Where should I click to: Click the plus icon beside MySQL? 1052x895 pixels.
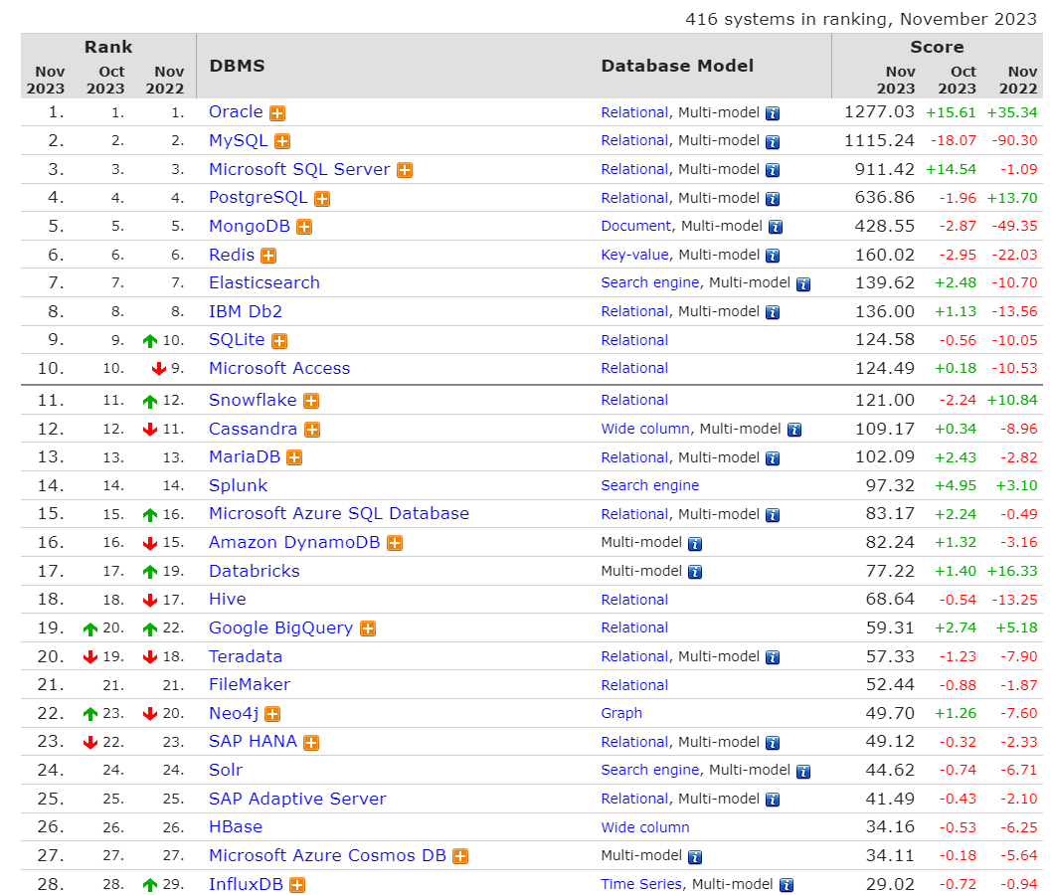coord(282,141)
